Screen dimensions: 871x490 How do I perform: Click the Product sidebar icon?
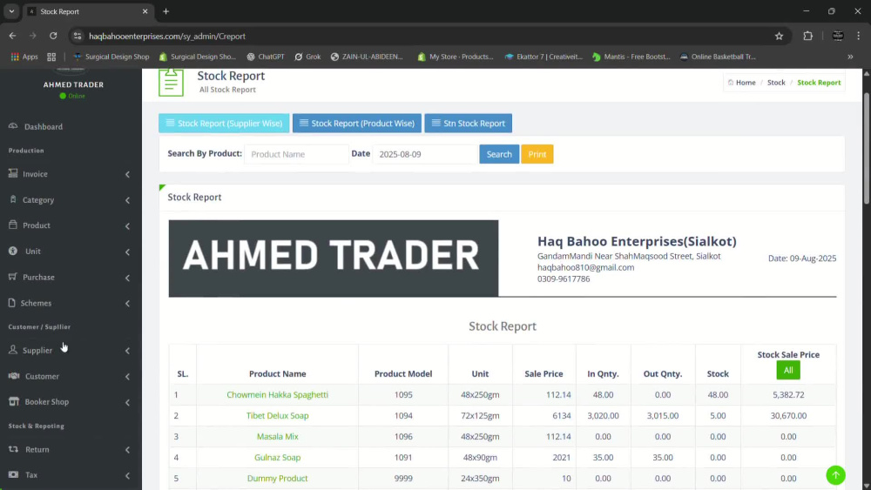tap(13, 225)
